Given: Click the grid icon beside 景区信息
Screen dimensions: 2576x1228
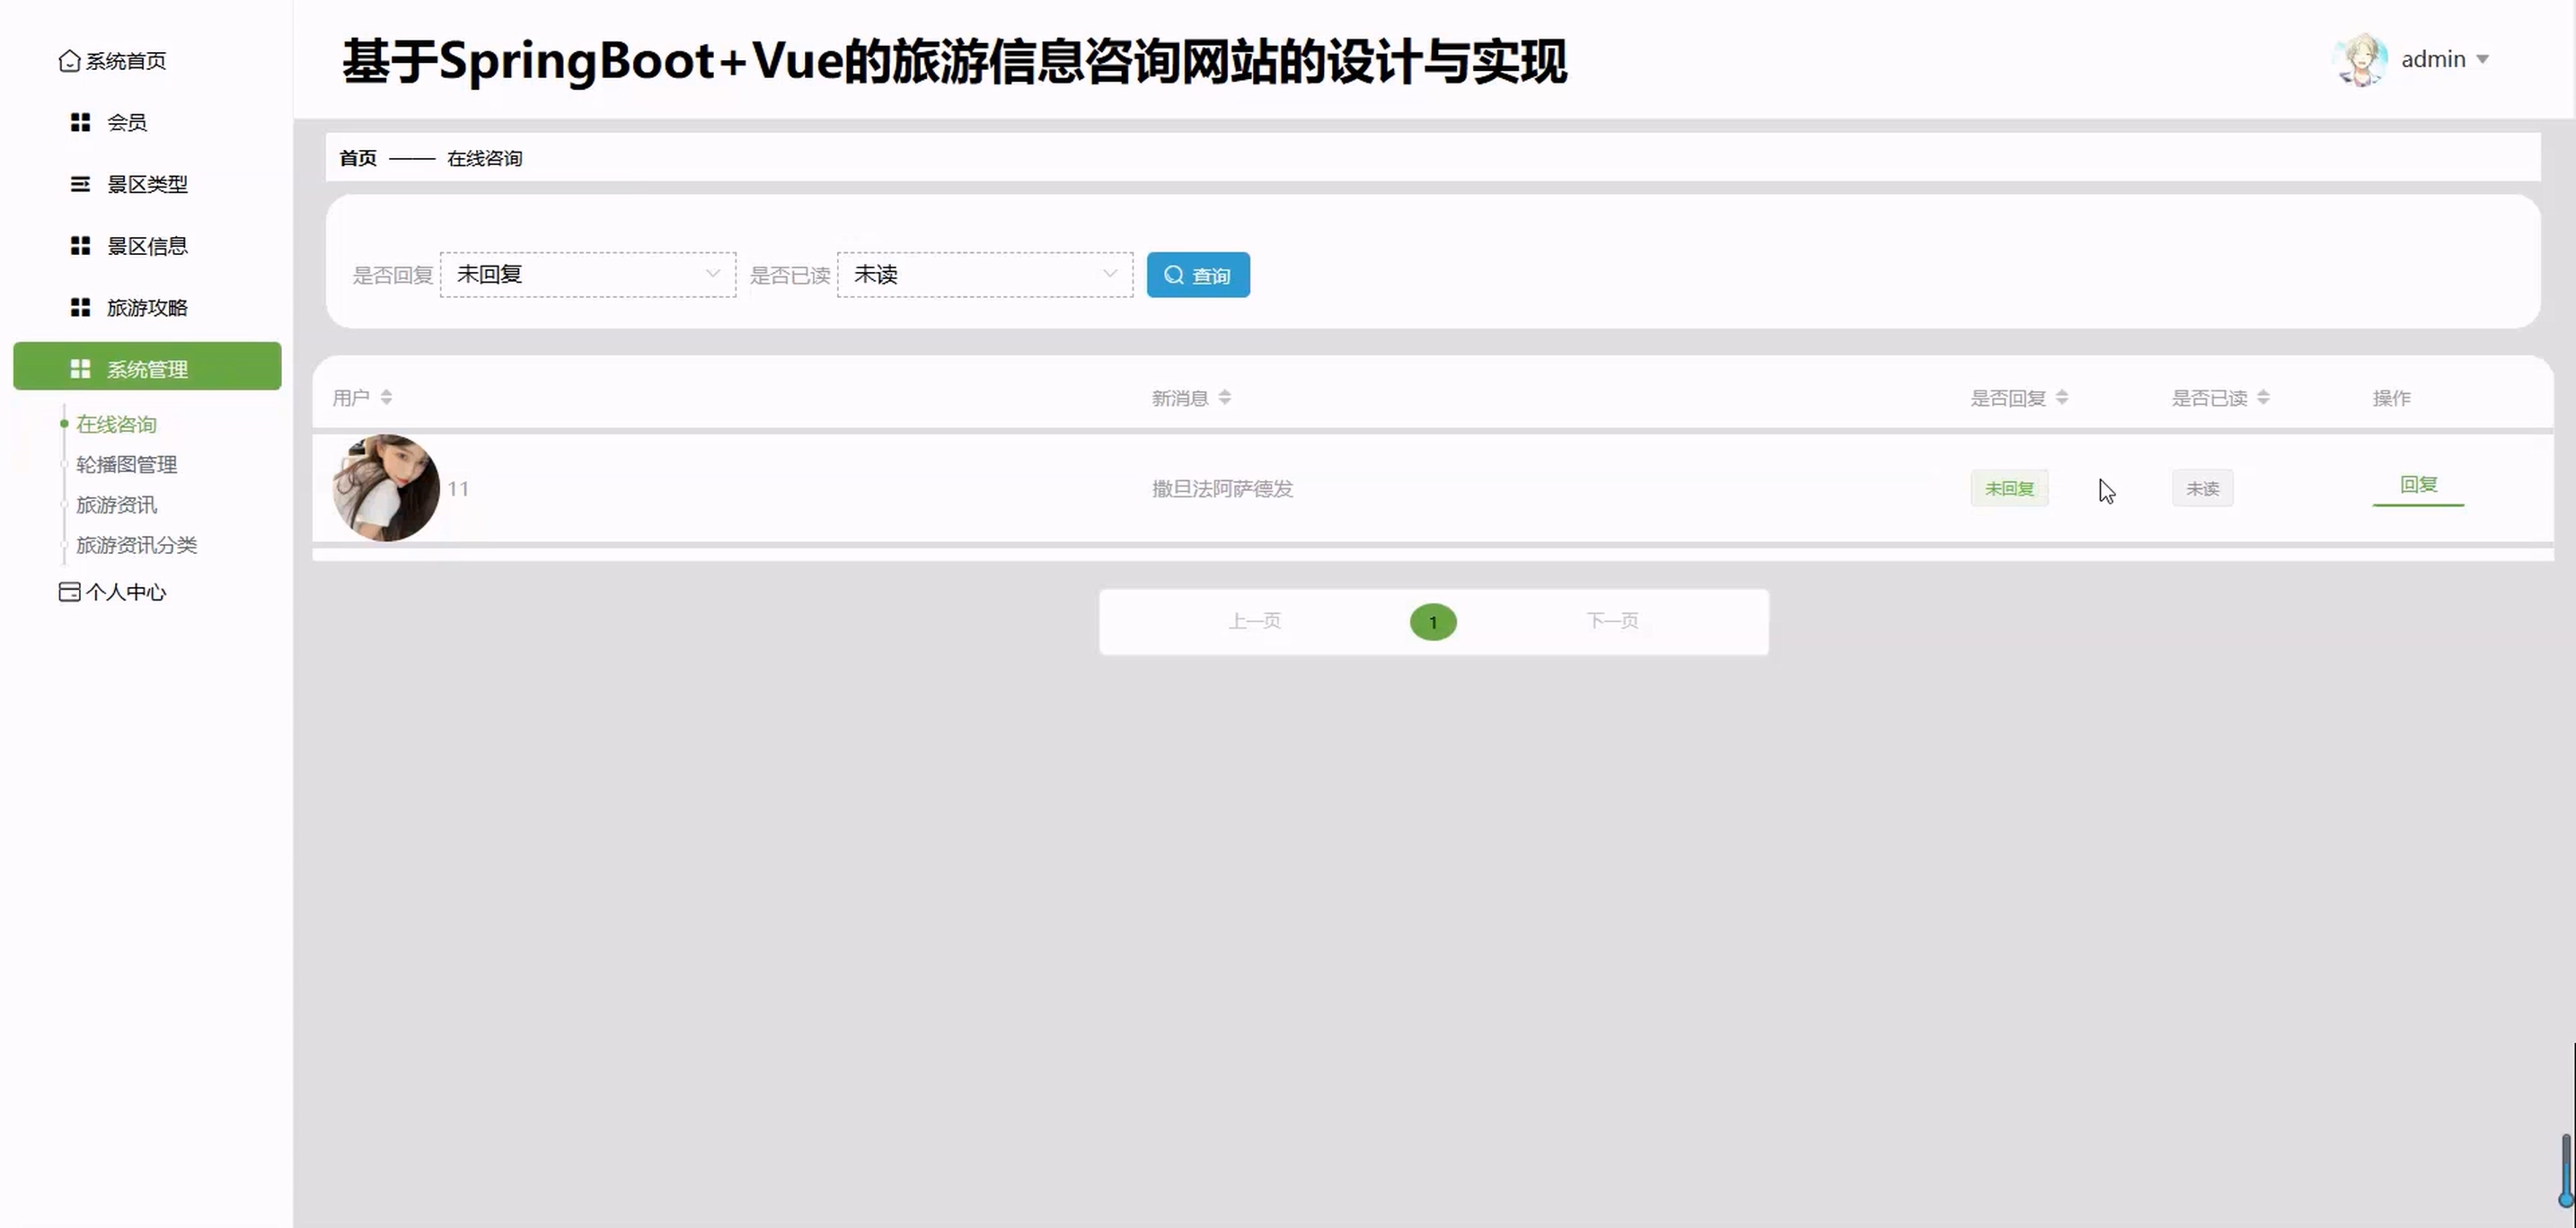Looking at the screenshot, I should click(80, 246).
